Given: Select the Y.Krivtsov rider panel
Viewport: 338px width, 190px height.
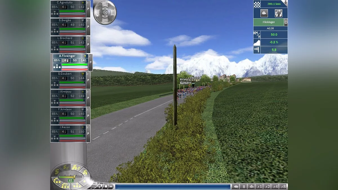Looking at the screenshot, I should 69,116.
